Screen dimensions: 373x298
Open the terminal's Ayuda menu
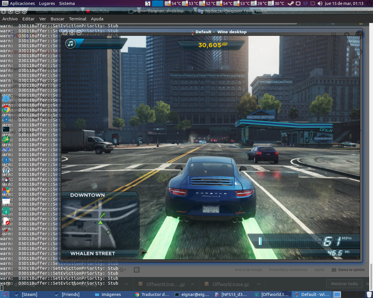[x=97, y=19]
